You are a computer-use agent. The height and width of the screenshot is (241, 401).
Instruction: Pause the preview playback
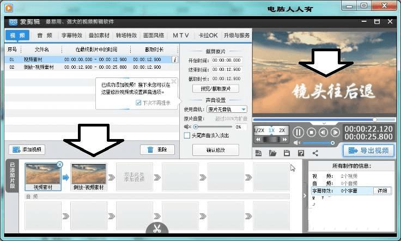coord(298,132)
